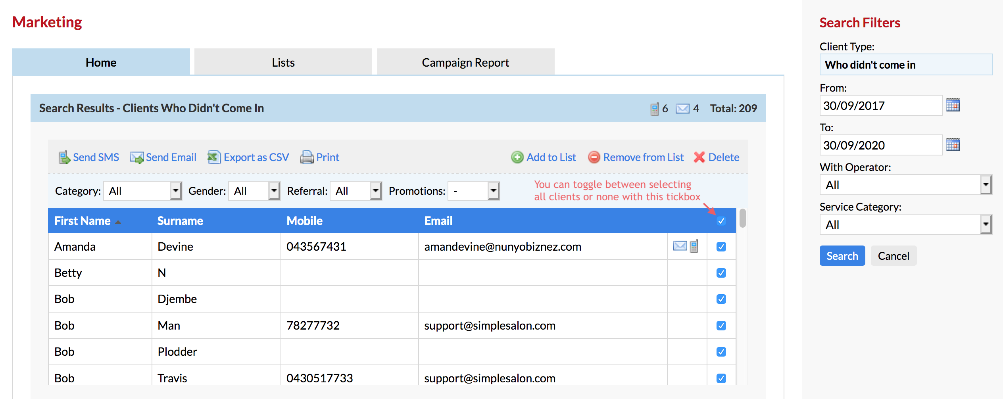
Task: Click the Export as CSV link text
Action: click(256, 157)
